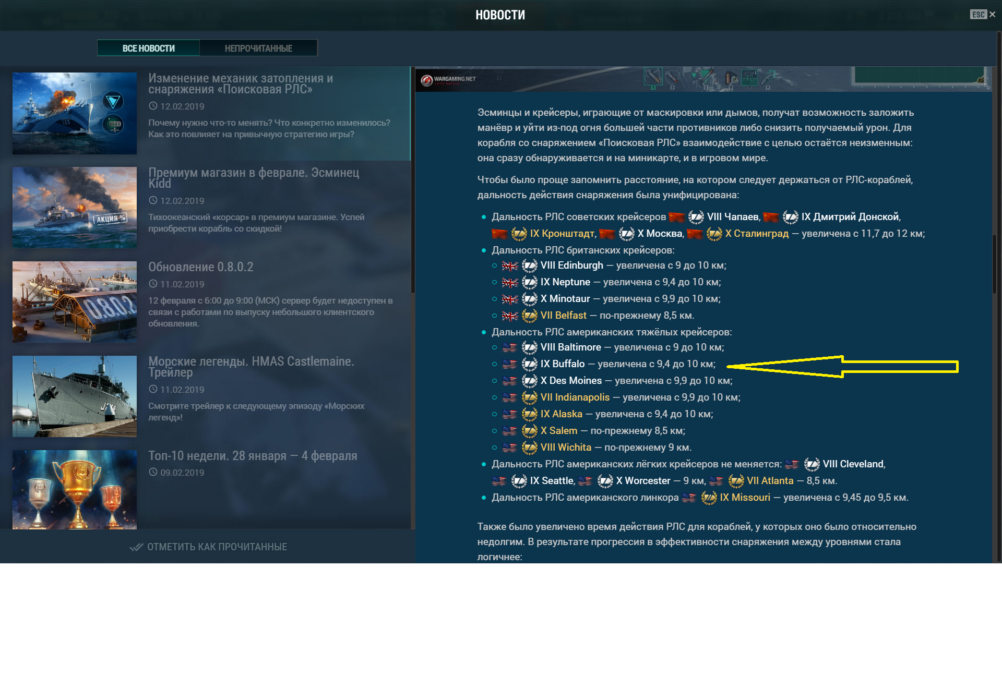This screenshot has height=700, width=1002.
Task: Click the IX Missouri ship link
Action: (745, 497)
